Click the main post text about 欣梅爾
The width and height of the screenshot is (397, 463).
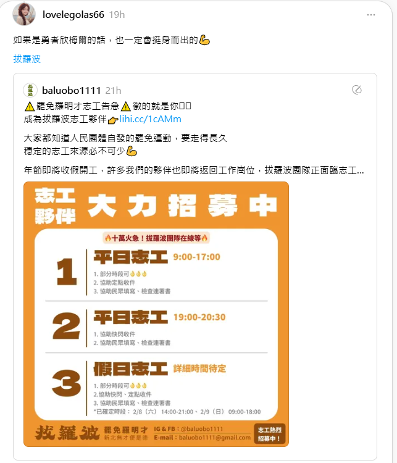[x=106, y=40]
